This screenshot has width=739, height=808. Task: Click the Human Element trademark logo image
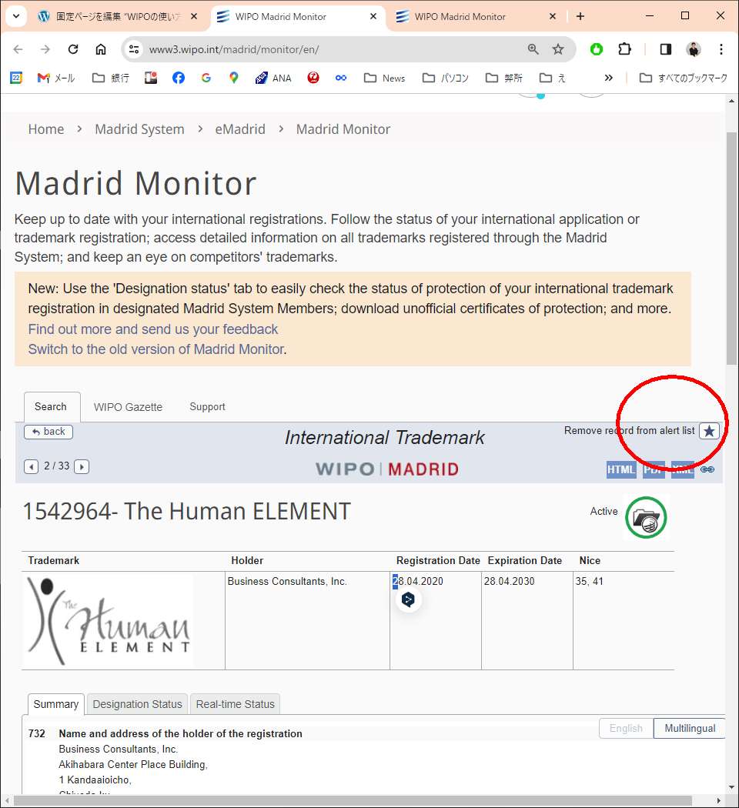click(x=109, y=621)
